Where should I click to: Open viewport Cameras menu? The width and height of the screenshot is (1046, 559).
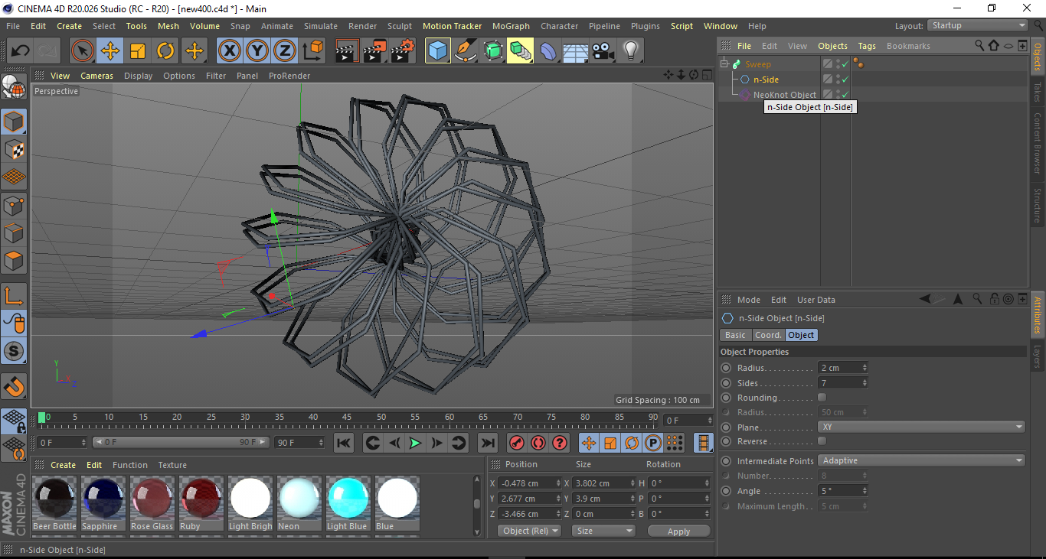(x=97, y=76)
